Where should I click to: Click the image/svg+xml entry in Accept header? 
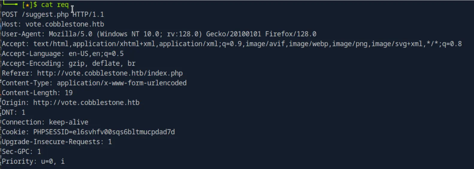coord(397,44)
